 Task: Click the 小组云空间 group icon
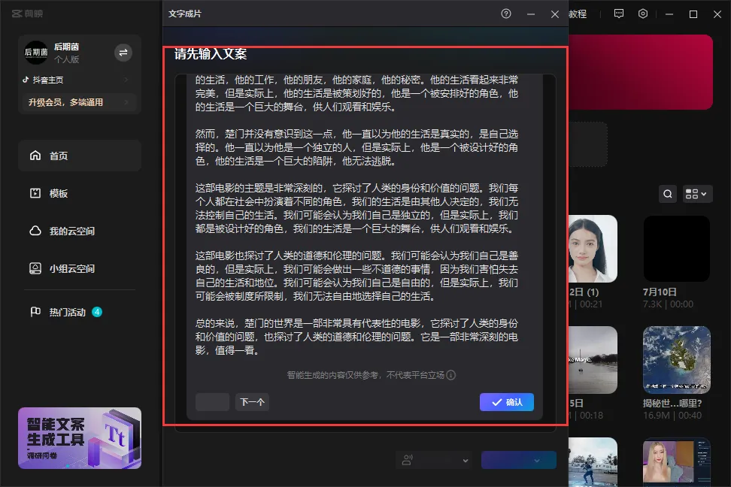[35, 269]
